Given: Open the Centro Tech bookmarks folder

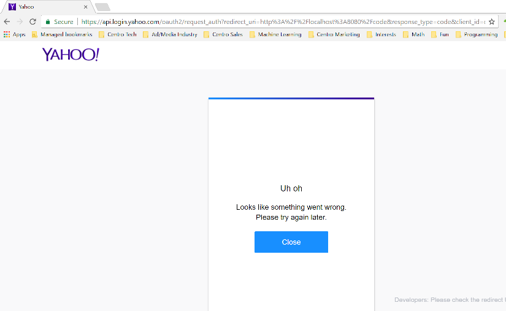Looking at the screenshot, I should pyautogui.click(x=118, y=34).
